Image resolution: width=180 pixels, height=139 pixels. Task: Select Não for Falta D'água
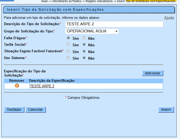(84, 38)
